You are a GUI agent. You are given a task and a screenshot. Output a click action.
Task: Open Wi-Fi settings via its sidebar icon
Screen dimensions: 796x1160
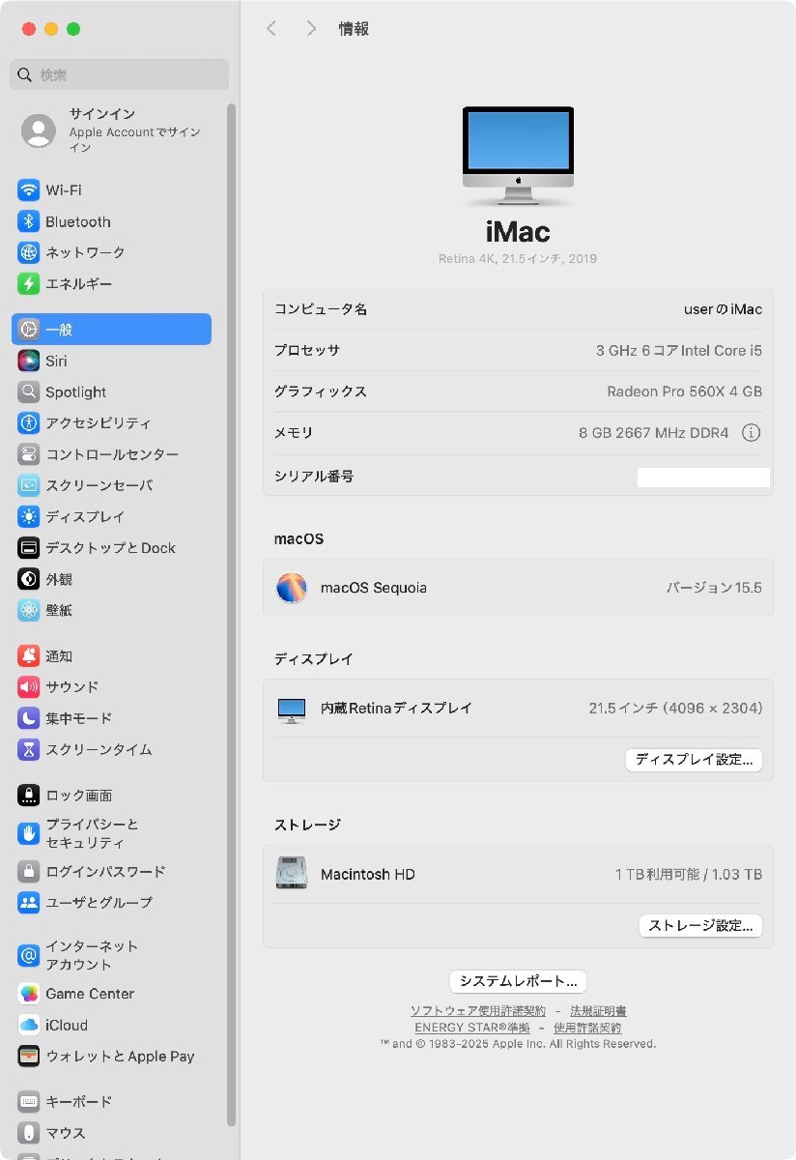(x=29, y=190)
